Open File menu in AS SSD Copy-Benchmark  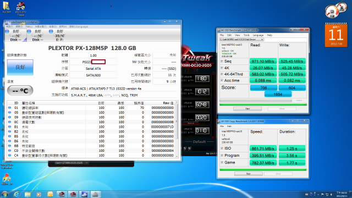pos(222,127)
